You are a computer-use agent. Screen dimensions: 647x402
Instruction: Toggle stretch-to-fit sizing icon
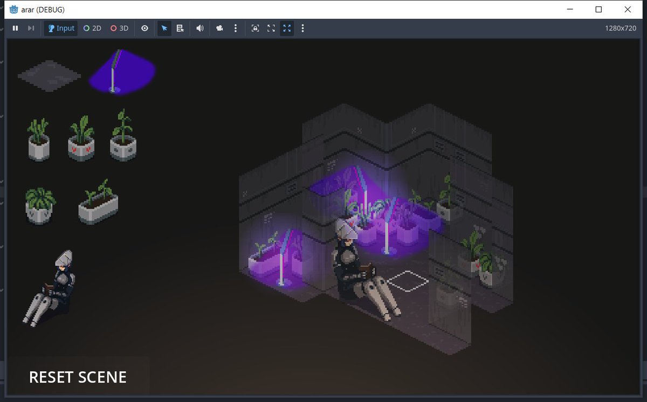[287, 28]
